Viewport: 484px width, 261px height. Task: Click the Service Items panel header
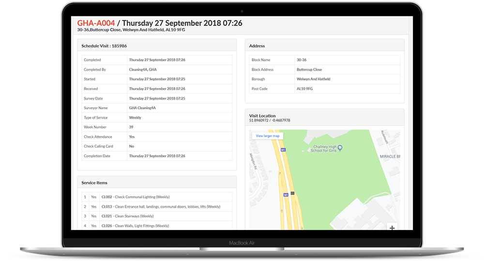(94, 183)
